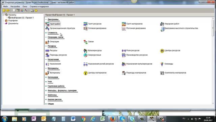Open the Окно menu
This screenshot has width=216, height=122.
(x=25, y=6)
